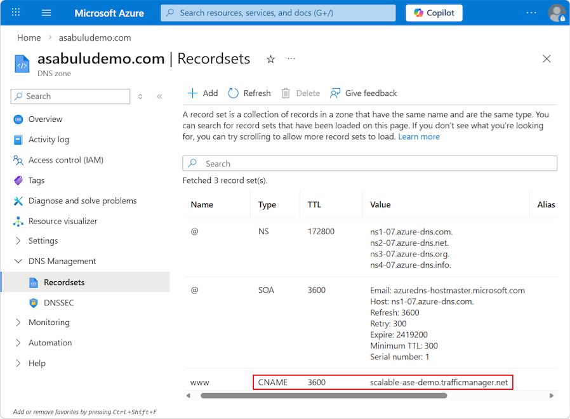Click the 172800 TTL value

tap(321, 232)
